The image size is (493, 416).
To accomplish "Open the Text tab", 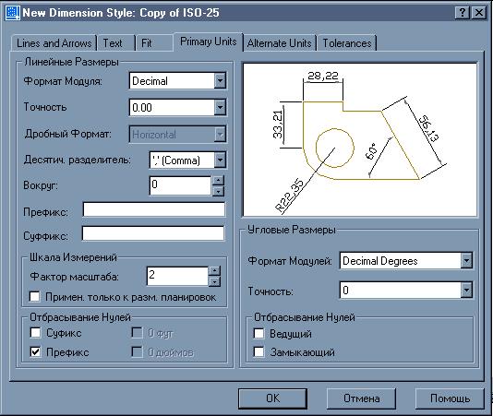I will pos(115,43).
